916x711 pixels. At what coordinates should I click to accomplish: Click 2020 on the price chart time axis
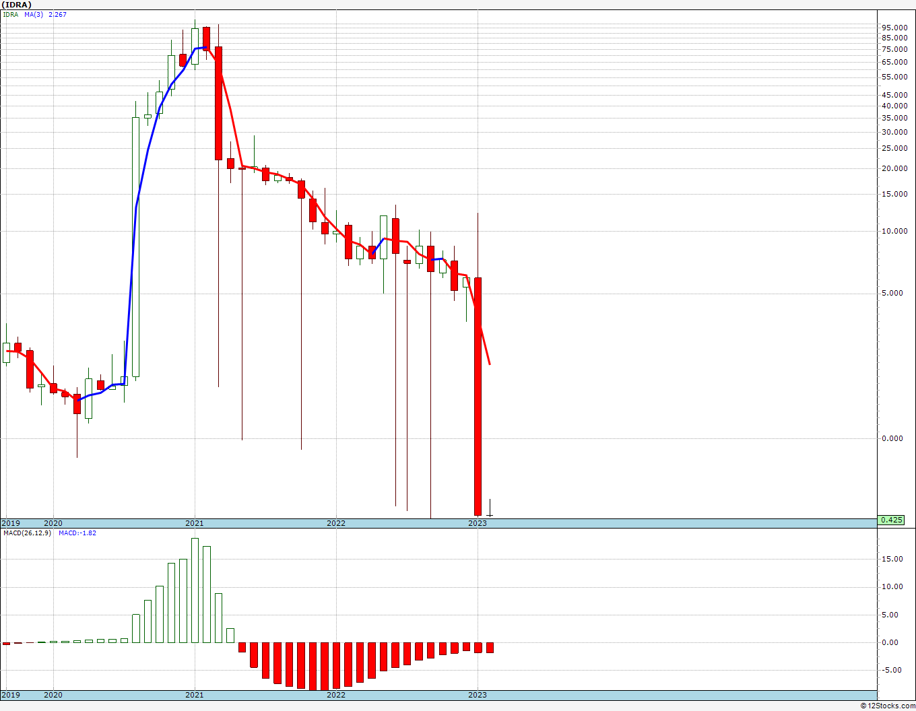(x=53, y=523)
